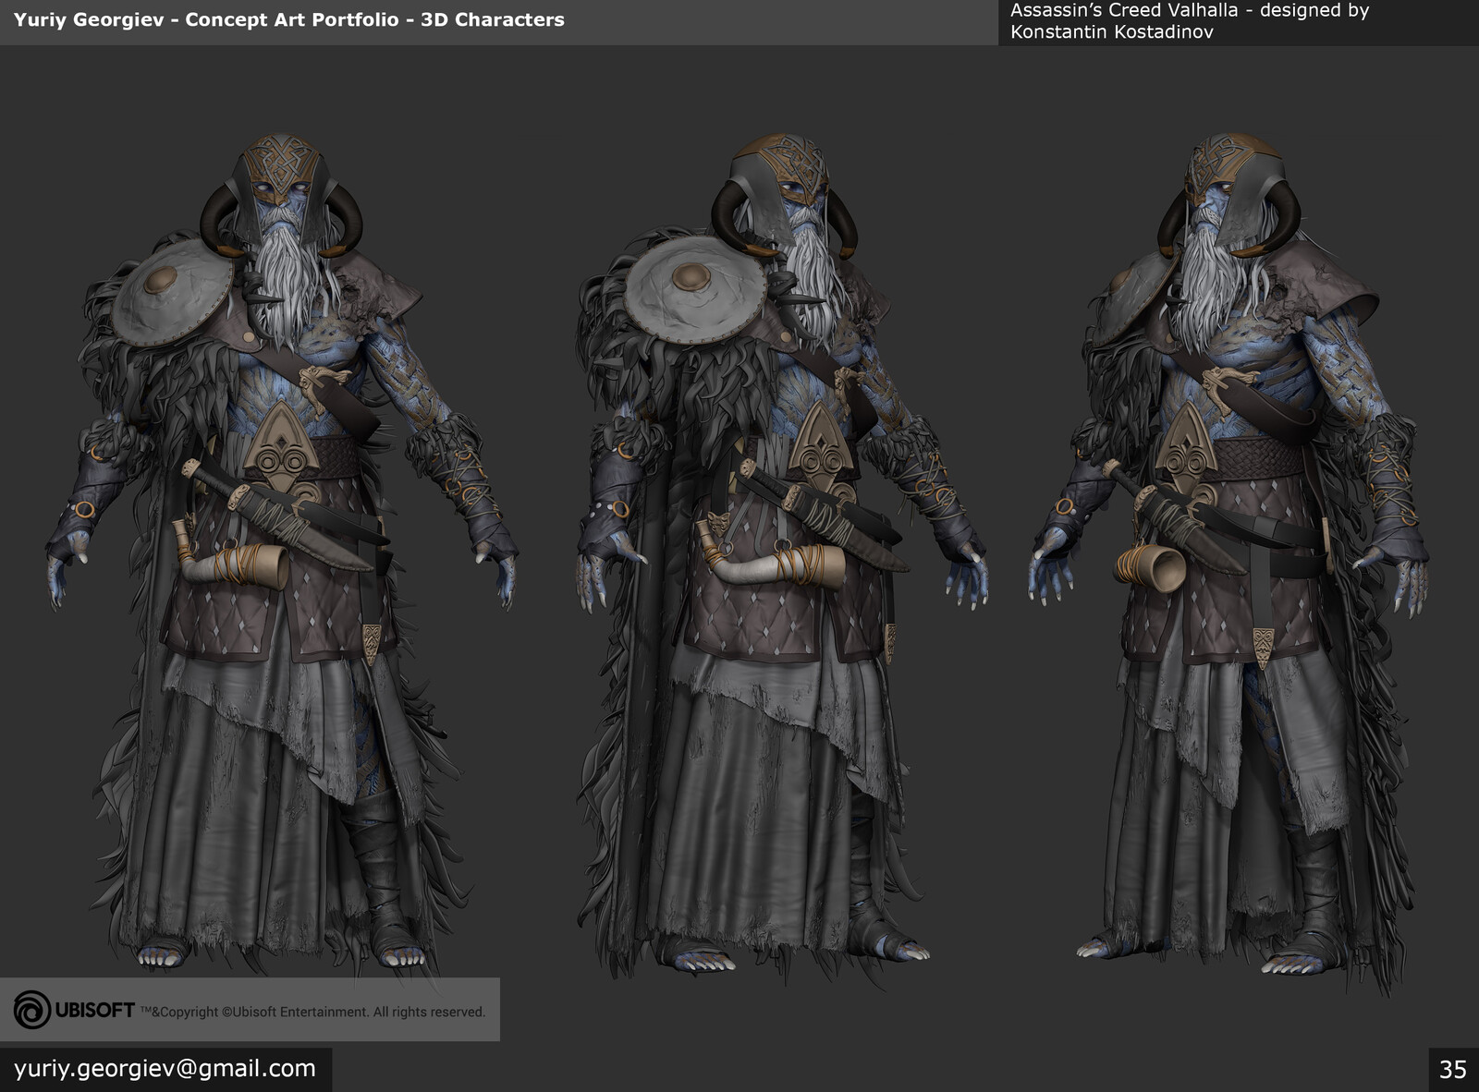The width and height of the screenshot is (1479, 1092).
Task: Click the Ubisoft swirl logo
Action: click(32, 1011)
